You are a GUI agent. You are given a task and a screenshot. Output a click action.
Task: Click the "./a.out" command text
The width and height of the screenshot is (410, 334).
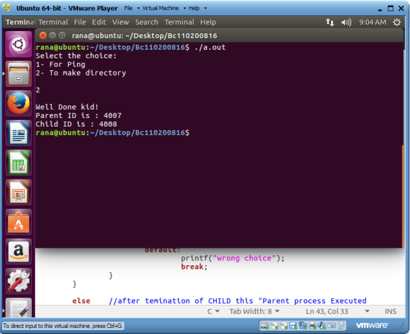[x=210, y=47]
